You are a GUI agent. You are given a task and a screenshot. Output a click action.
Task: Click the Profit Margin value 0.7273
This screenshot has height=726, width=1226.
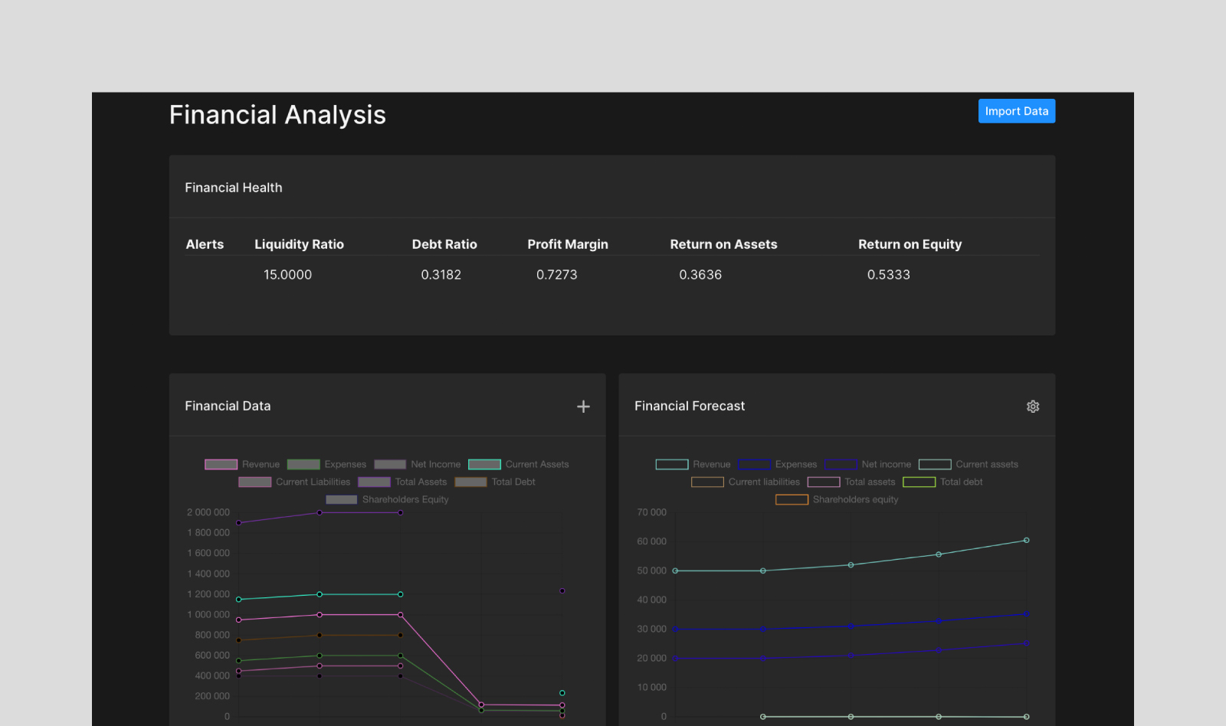(x=557, y=274)
